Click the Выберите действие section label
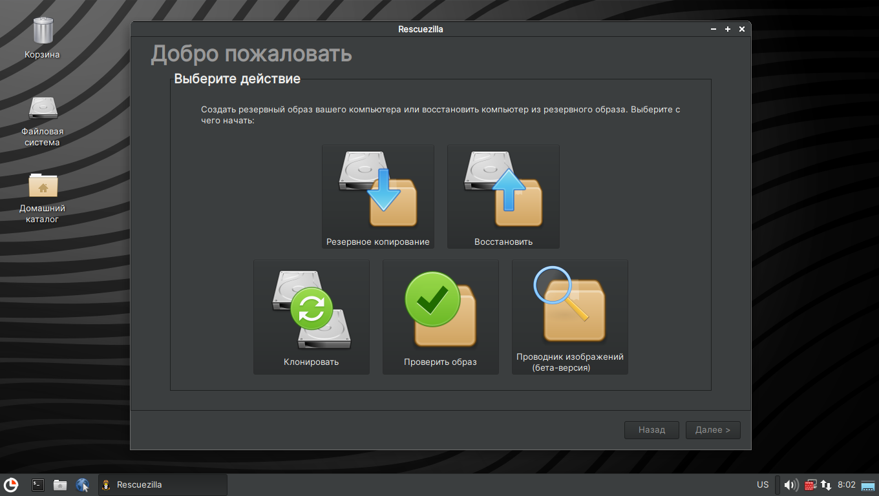The width and height of the screenshot is (879, 496). coord(237,79)
